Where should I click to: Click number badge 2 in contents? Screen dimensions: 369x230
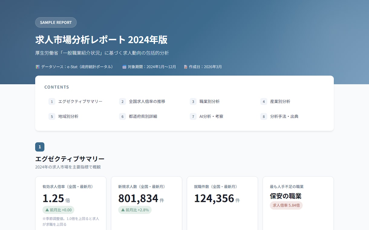pyautogui.click(x=122, y=102)
